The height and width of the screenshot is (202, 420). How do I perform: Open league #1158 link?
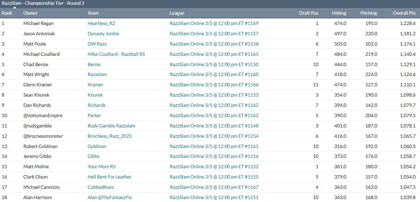pos(214,44)
